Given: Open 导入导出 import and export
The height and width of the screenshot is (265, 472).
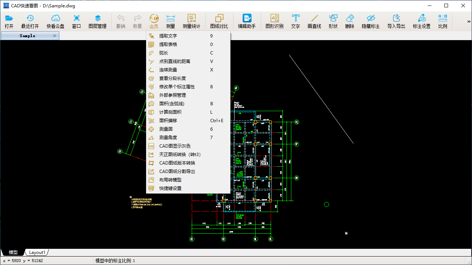Looking at the screenshot, I should [396, 20].
